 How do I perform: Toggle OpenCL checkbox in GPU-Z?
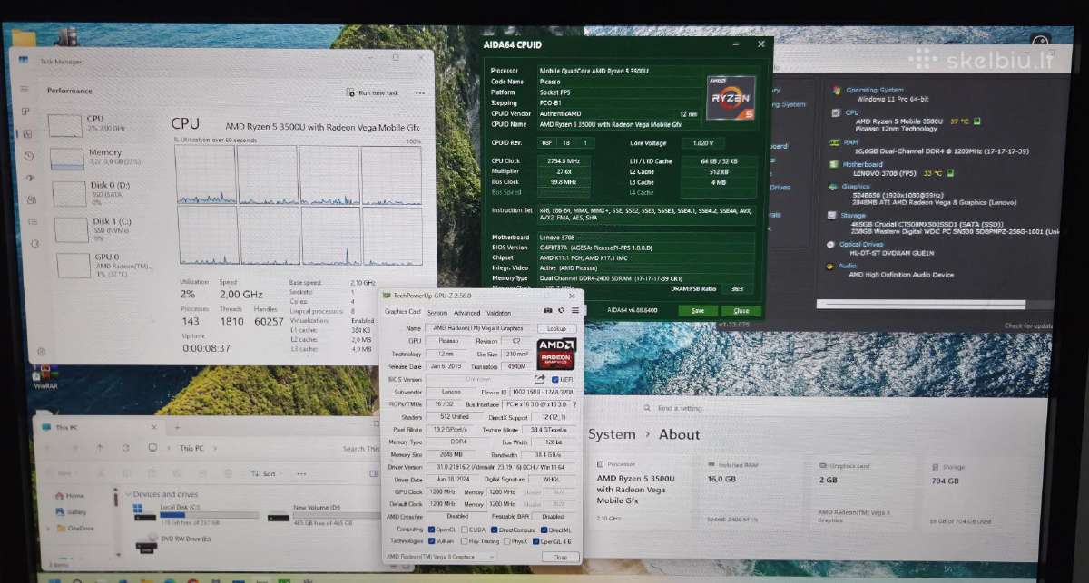pos(431,530)
